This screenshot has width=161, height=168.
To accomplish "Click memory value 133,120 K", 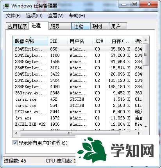I will click(119, 80).
